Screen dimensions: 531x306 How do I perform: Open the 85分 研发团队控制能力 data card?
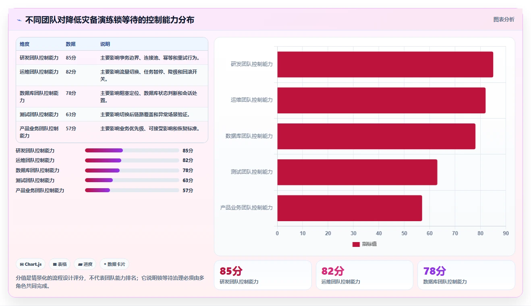263,275
